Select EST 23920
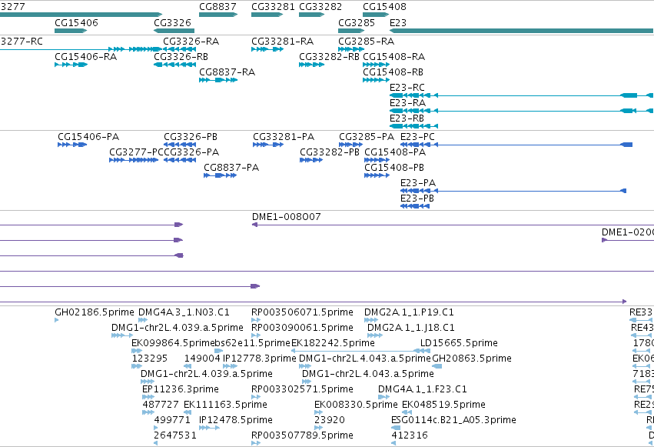Image resolution: width=654 pixels, height=447 pixels. click(x=330, y=420)
